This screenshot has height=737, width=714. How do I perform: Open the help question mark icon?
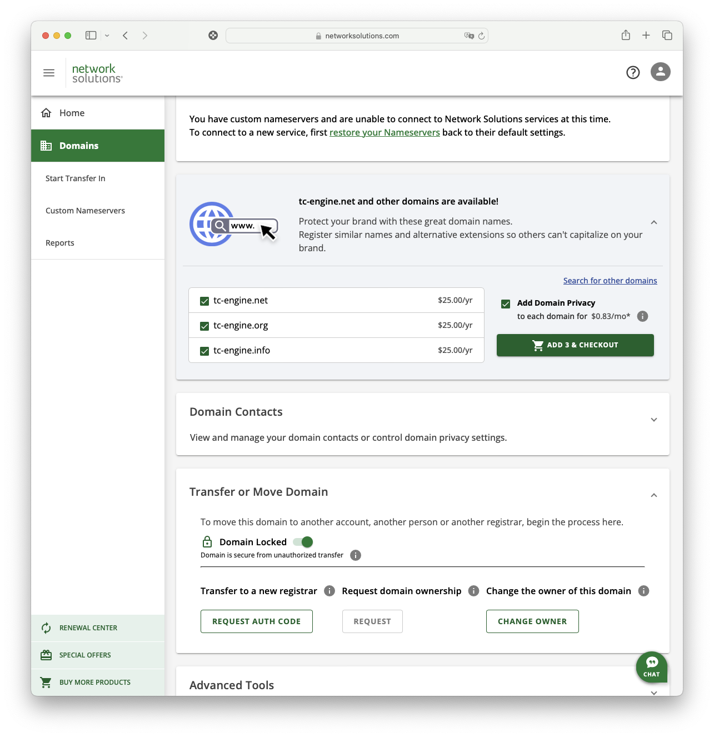[x=633, y=72]
